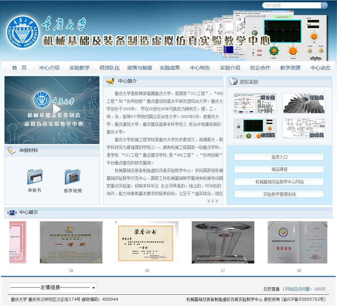This screenshot has width=337, height=306.
Task: Open the 师资队伍 menu item
Action: click(x=109, y=68)
